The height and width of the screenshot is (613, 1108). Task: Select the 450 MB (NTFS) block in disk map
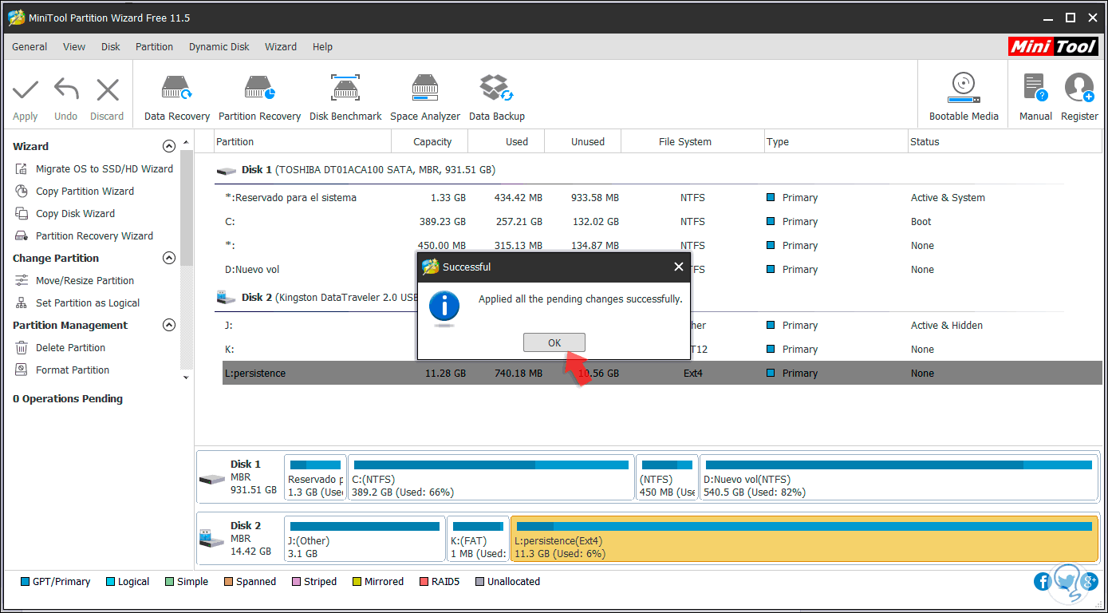click(667, 477)
